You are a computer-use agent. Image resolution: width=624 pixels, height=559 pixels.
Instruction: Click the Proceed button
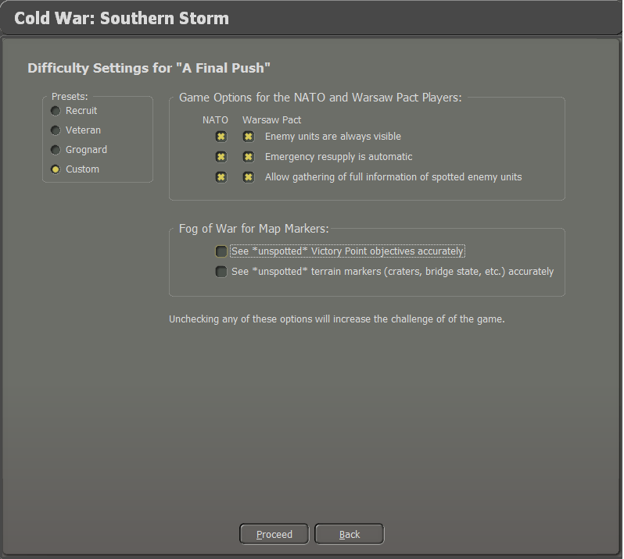point(274,534)
